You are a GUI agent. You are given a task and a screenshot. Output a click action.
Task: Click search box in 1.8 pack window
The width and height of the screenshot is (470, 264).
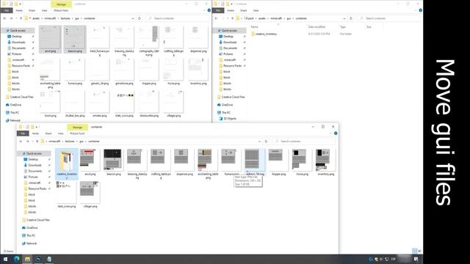[389, 18]
